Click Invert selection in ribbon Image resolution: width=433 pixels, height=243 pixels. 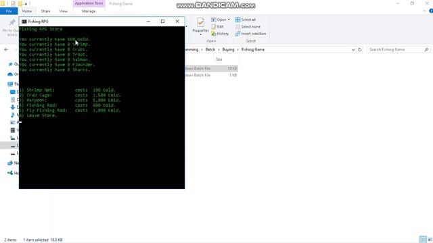point(251,34)
